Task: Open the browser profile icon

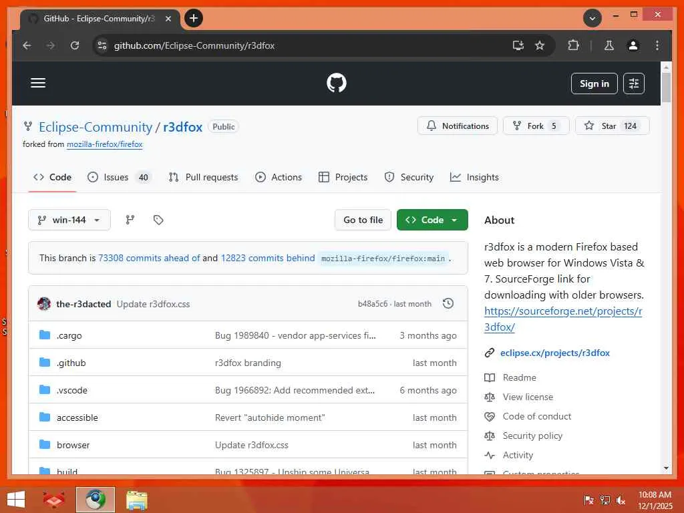Action: click(x=633, y=45)
